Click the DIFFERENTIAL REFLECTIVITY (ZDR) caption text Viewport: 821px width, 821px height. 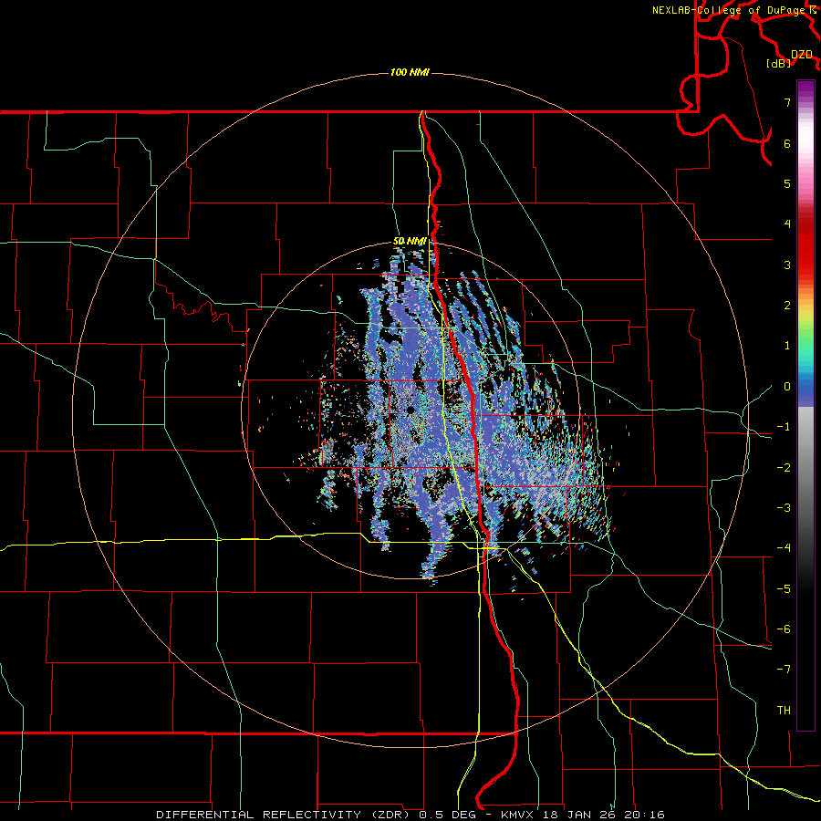click(x=285, y=815)
